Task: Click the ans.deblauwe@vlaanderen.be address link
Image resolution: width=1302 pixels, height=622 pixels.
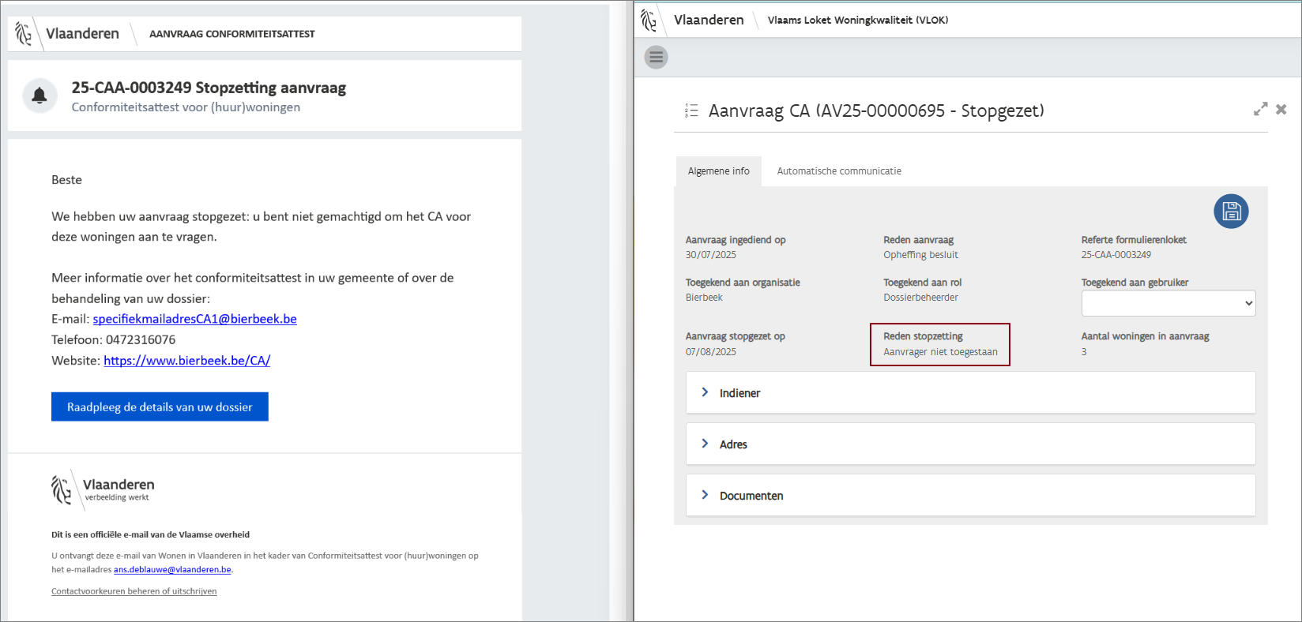Action: (x=172, y=570)
